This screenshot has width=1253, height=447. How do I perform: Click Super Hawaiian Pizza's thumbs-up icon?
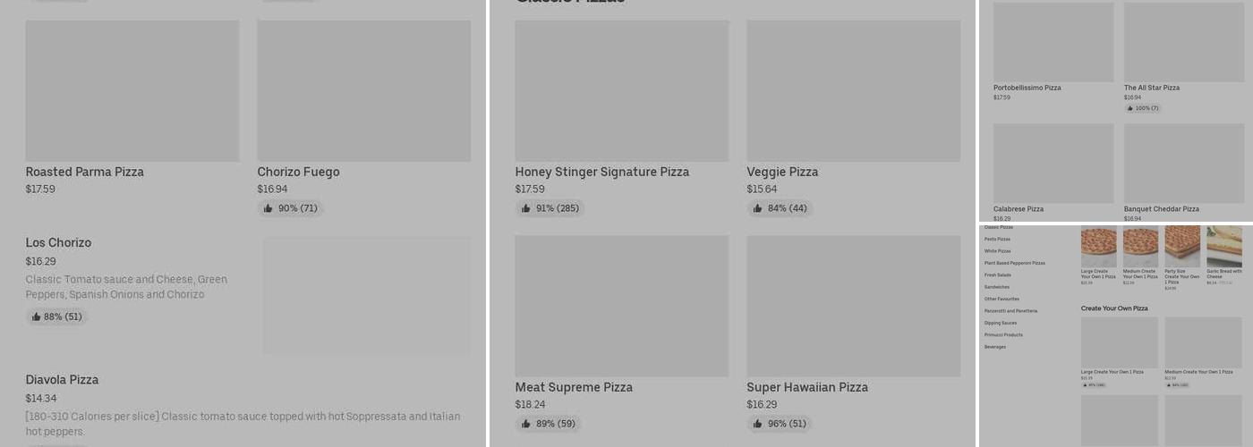point(757,424)
